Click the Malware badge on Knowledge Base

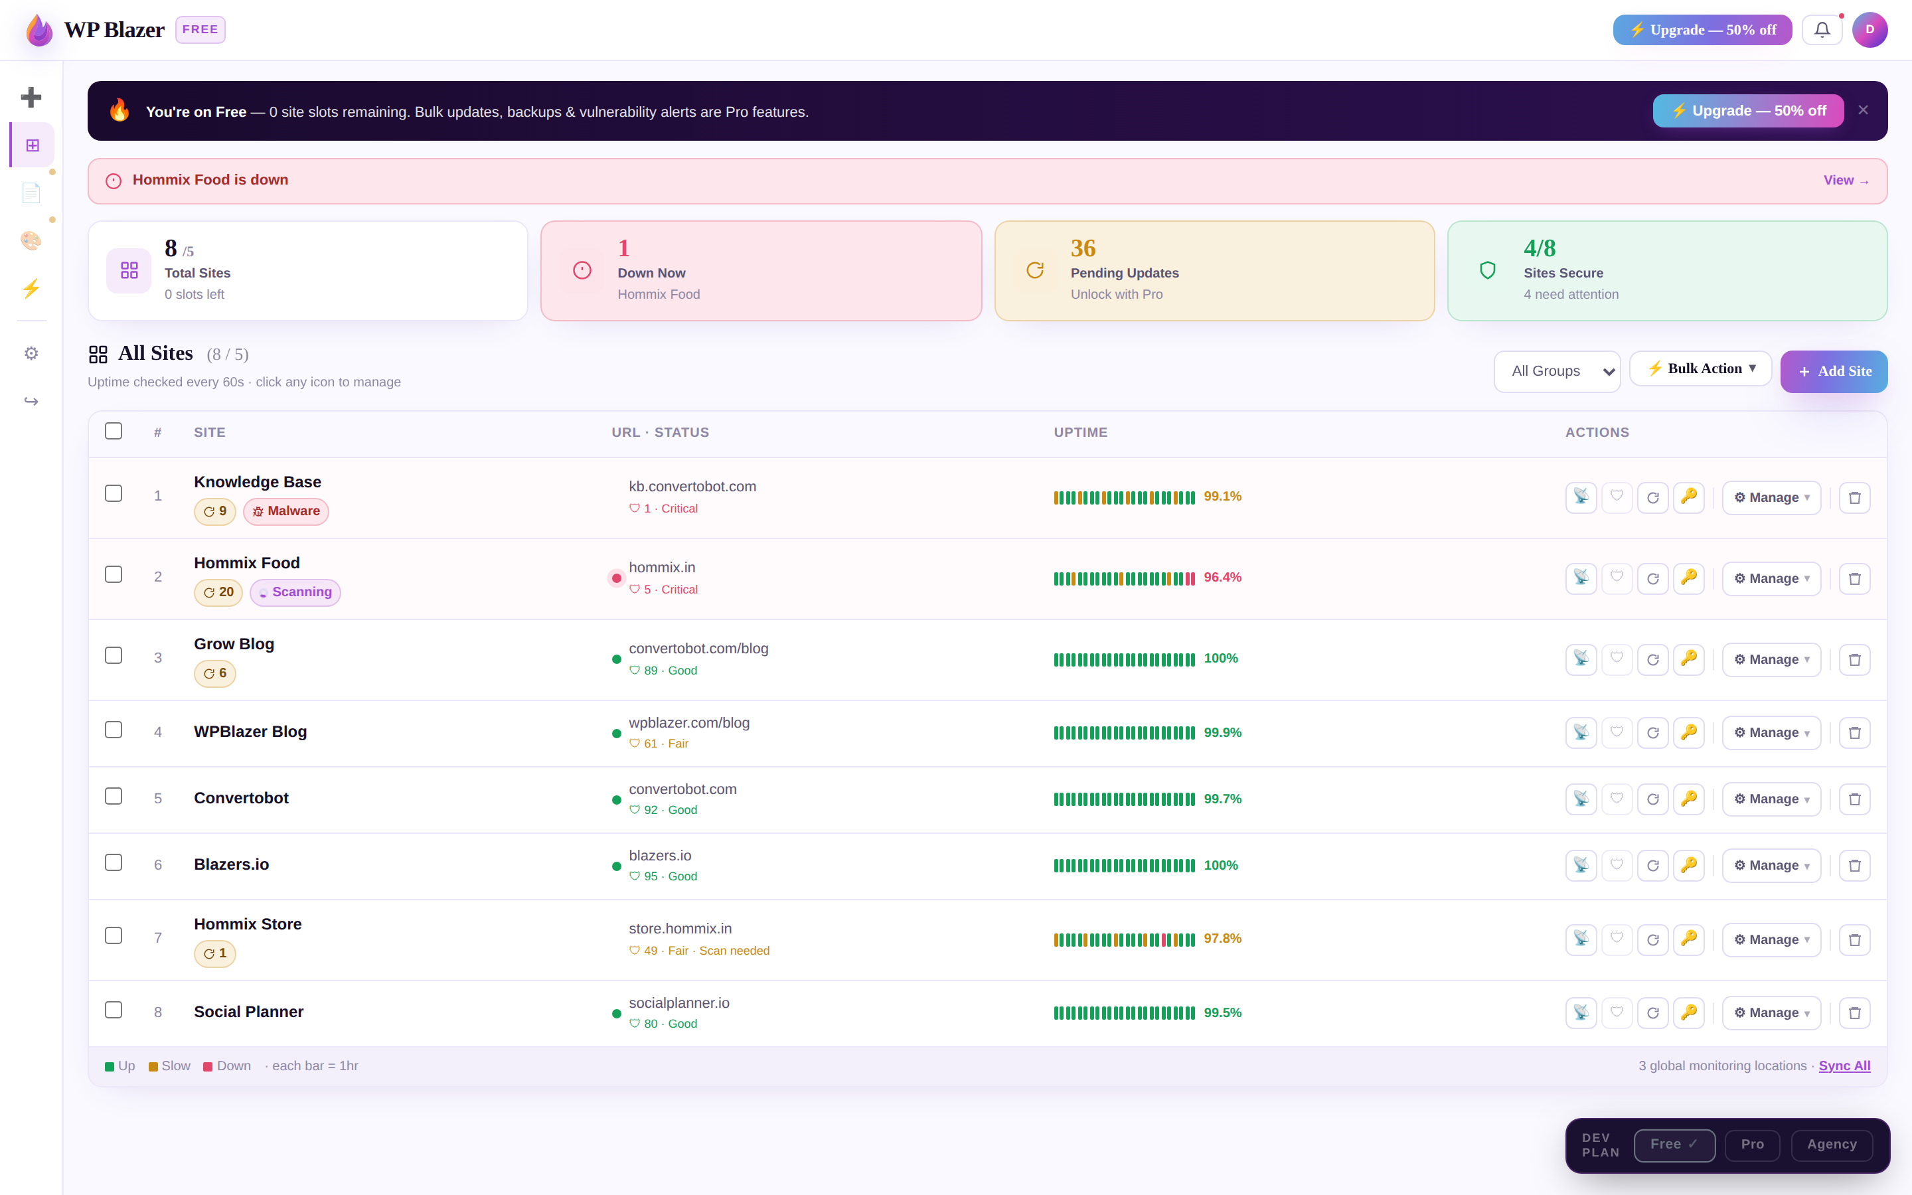(x=286, y=511)
